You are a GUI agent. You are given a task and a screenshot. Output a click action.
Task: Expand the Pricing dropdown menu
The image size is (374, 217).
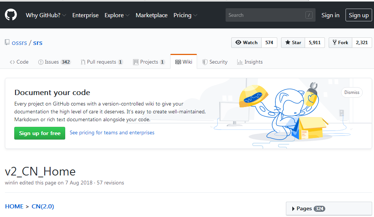[x=185, y=15]
